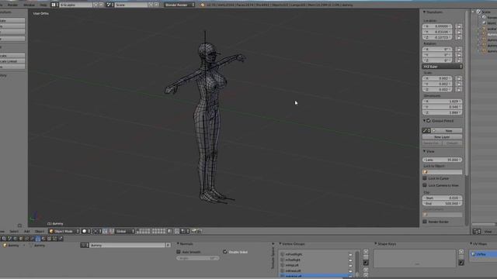The height and width of the screenshot is (279, 497).
Task: Open the viewport shading selector
Action: coord(86,231)
